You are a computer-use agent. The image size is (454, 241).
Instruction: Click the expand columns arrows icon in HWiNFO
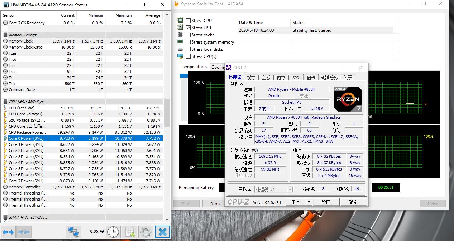(8, 232)
